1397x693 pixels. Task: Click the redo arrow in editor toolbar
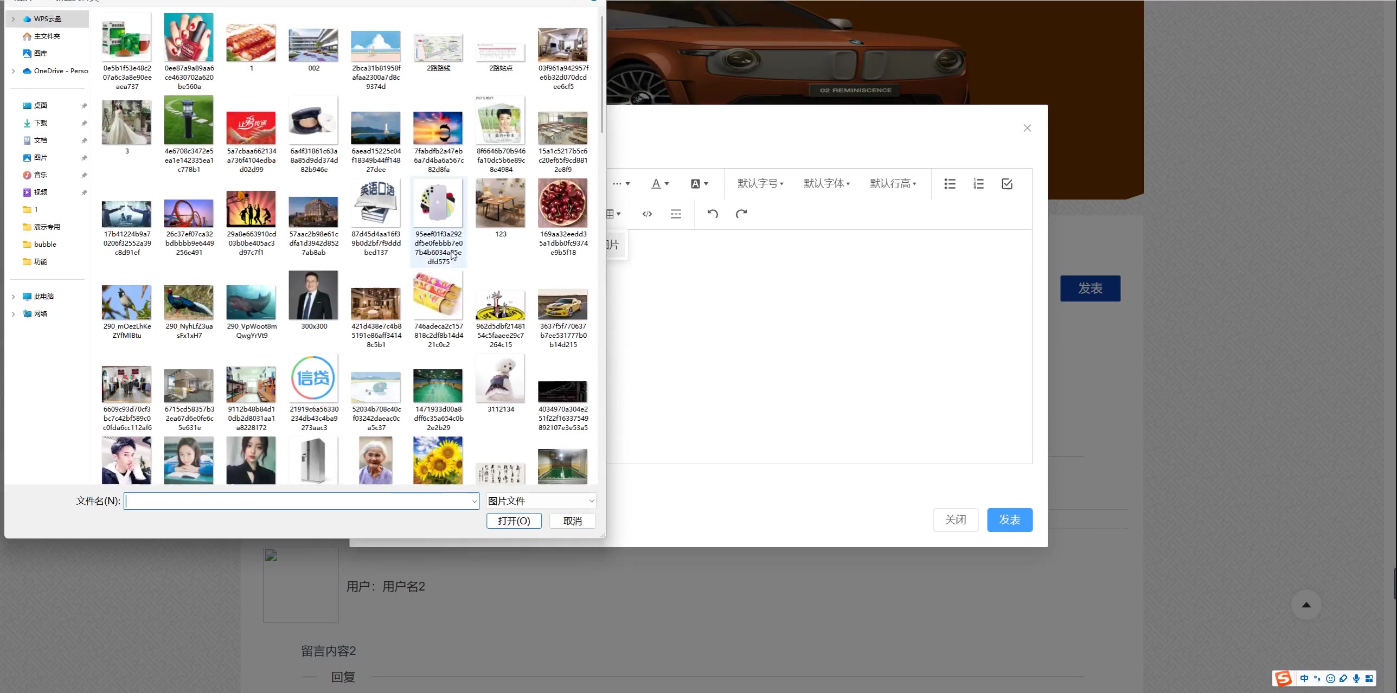741,214
